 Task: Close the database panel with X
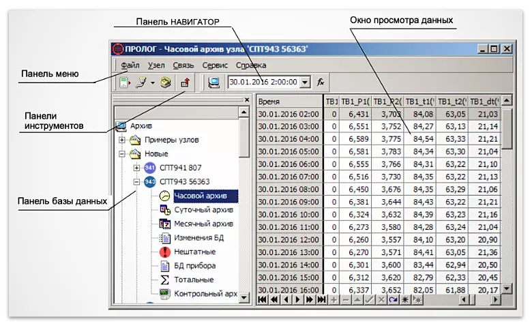[246, 100]
